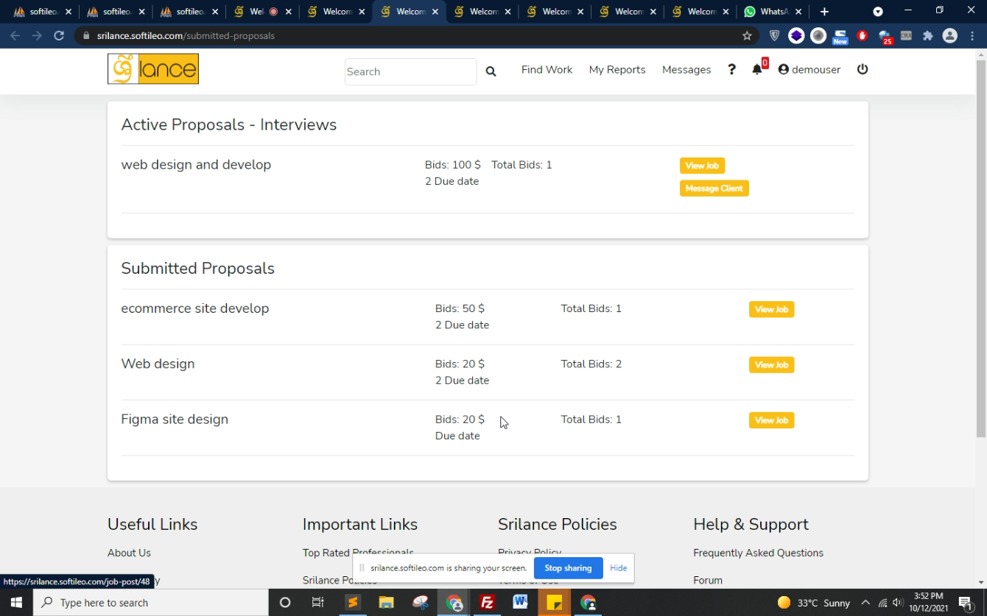Show hidden system tray icons
The width and height of the screenshot is (987, 616).
tap(865, 603)
